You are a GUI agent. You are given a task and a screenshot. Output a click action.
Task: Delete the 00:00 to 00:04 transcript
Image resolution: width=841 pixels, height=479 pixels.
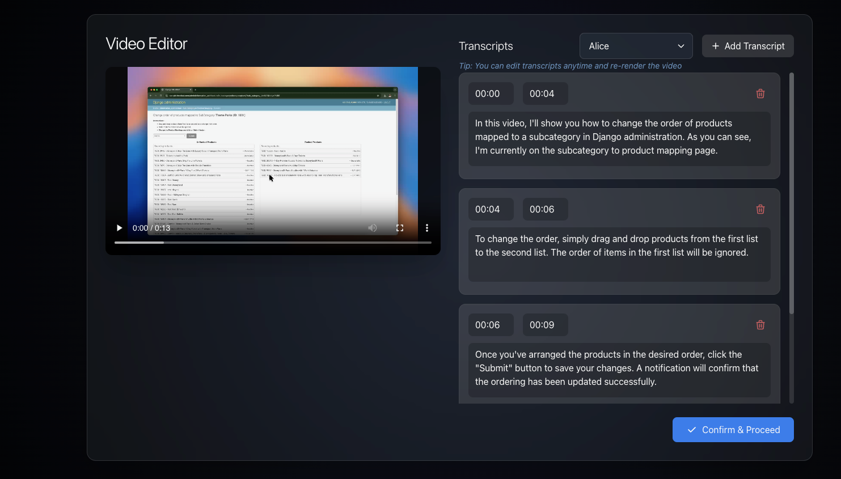tap(760, 94)
